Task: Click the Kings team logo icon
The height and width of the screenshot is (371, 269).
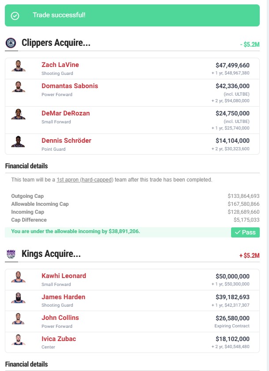Action: [x=11, y=254]
